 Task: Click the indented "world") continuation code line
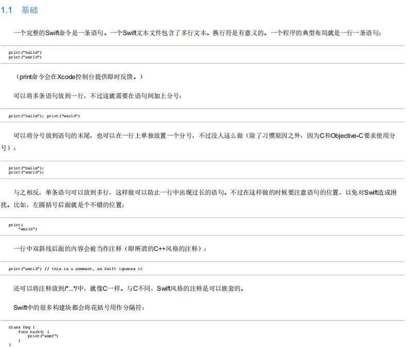(28, 229)
